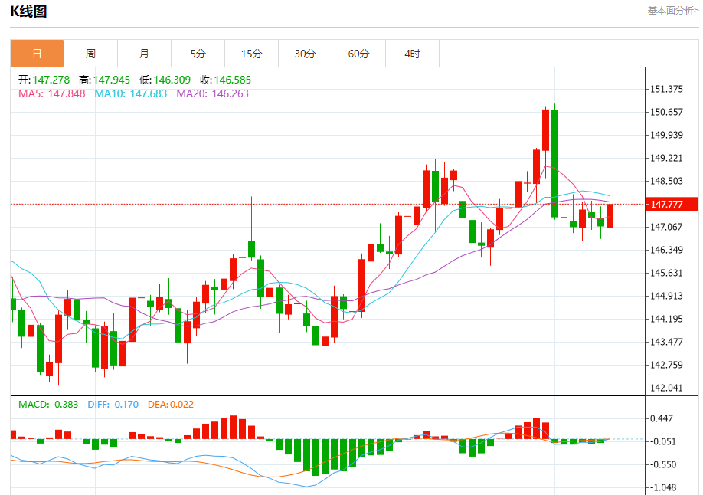Image resolution: width=703 pixels, height=495 pixels.
Task: Switch to the 月 monthly tab
Action: click(x=145, y=54)
